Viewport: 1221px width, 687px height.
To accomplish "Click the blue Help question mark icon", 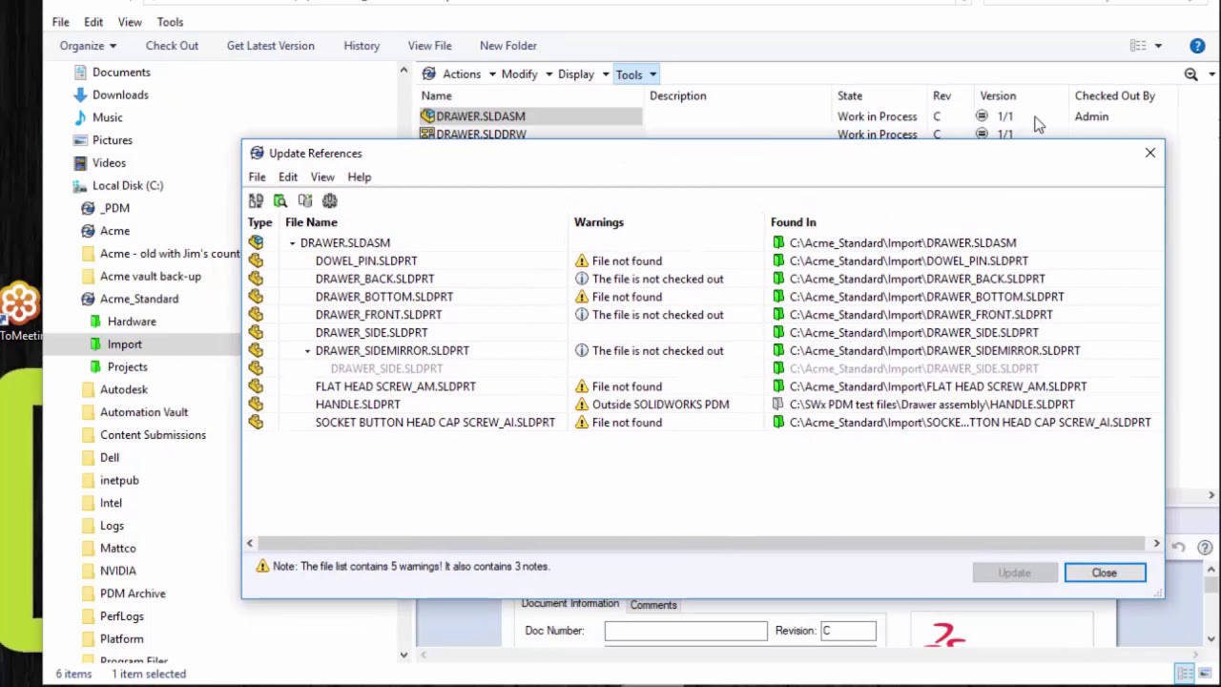I will [1197, 46].
